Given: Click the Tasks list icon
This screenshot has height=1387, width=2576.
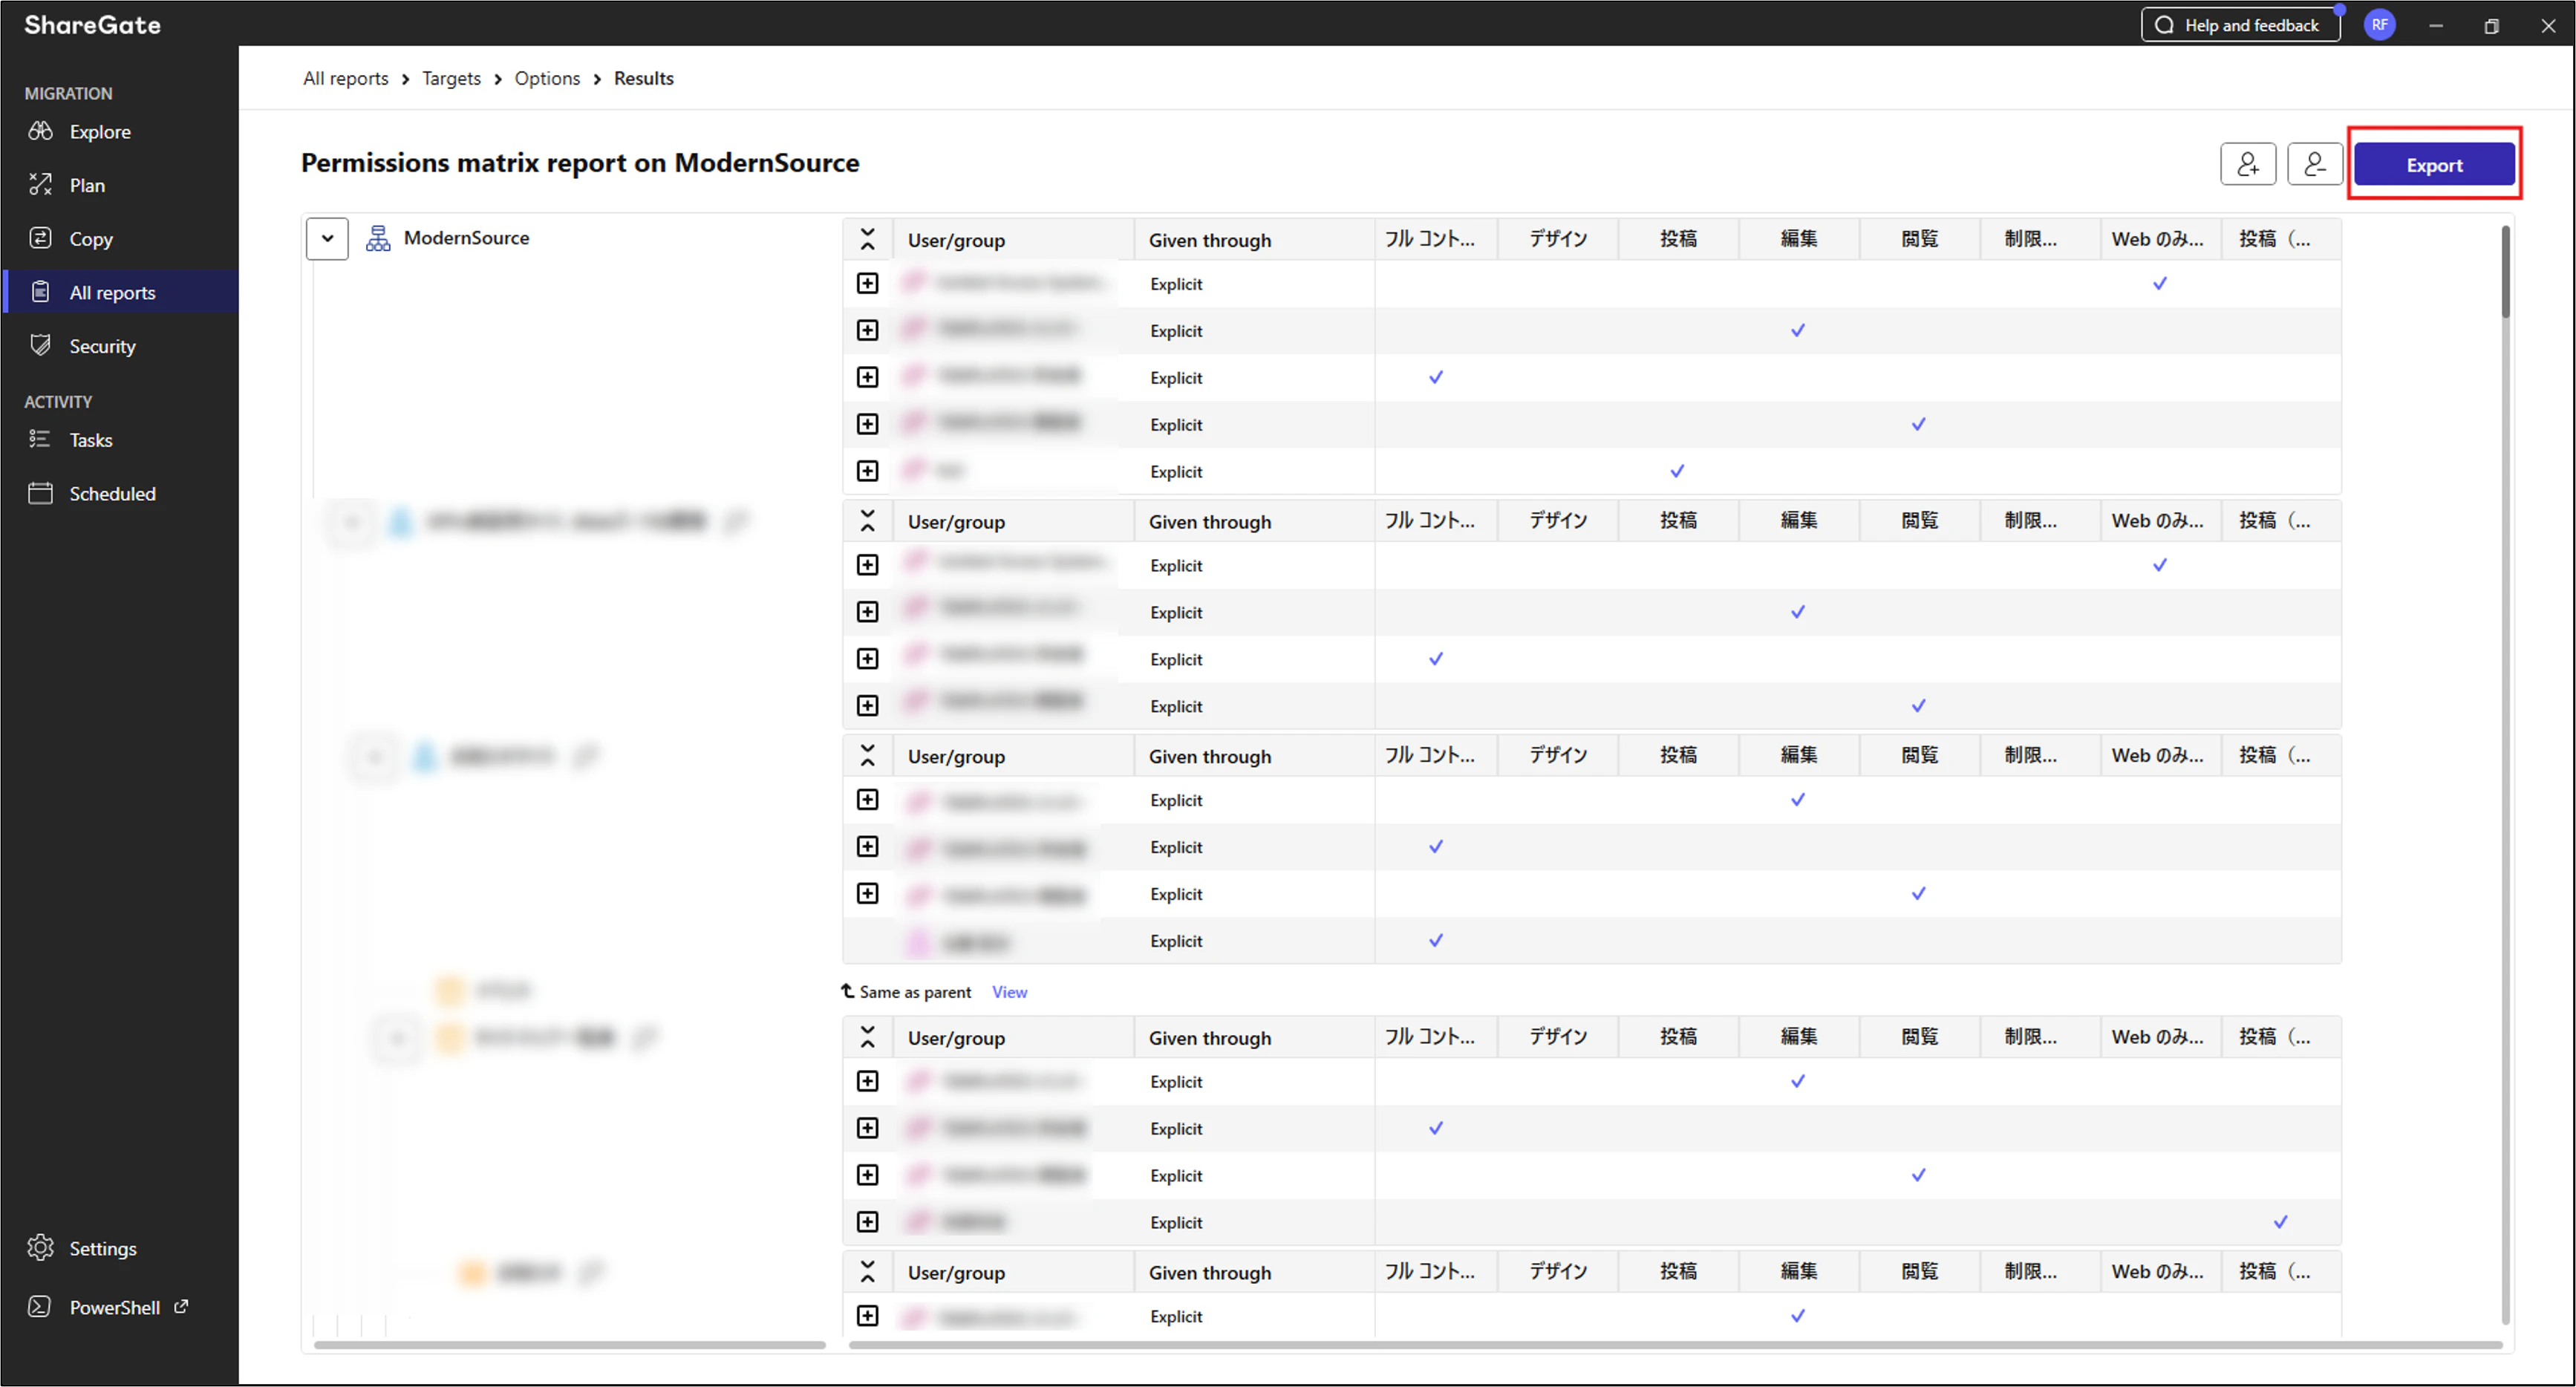Looking at the screenshot, I should tap(40, 439).
